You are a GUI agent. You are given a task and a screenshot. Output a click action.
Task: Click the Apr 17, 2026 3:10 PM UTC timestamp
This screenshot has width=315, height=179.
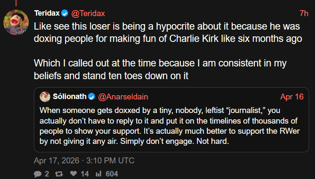84,160
